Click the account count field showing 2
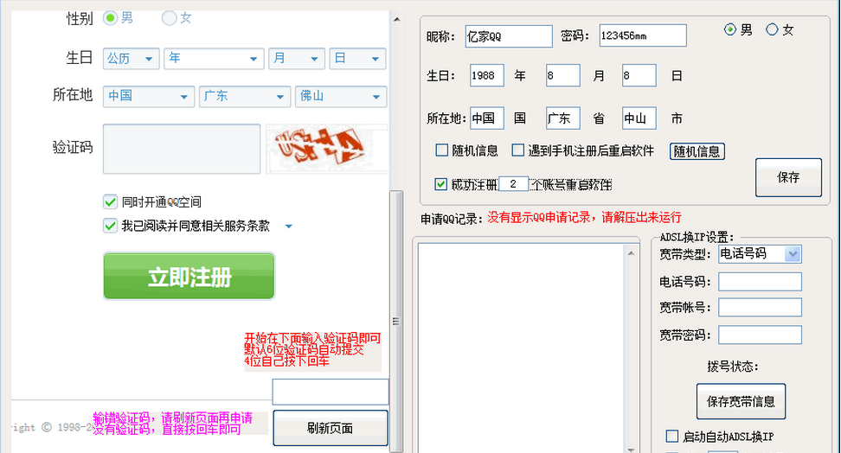Screen dimensions: 841x453 point(513,184)
